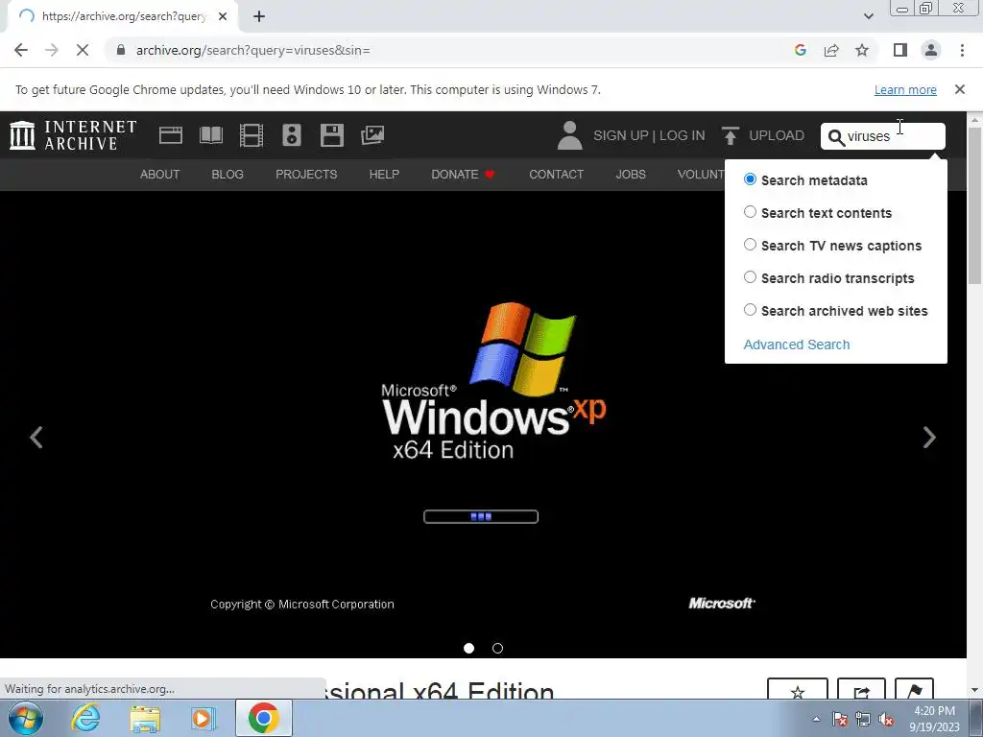The image size is (983, 737).
Task: Open Chrome profile menu
Action: click(x=931, y=50)
